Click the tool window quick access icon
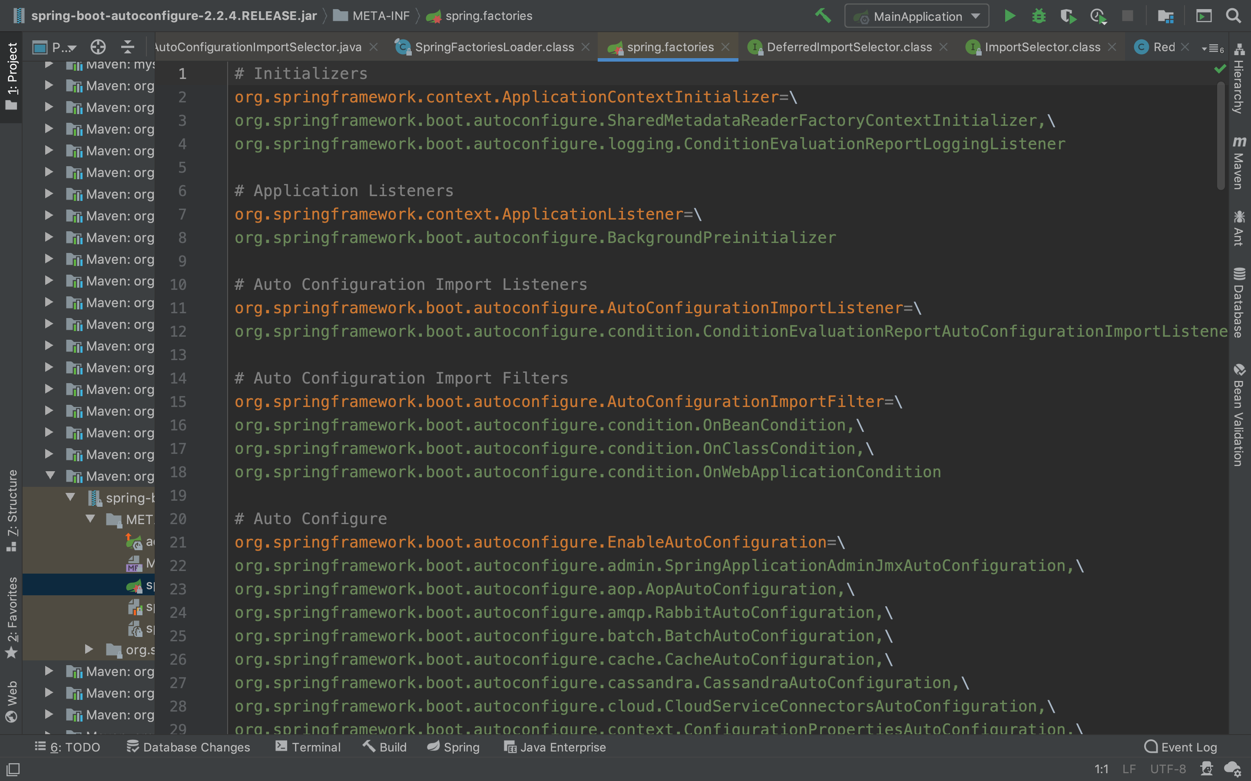1251x781 pixels. click(13, 769)
